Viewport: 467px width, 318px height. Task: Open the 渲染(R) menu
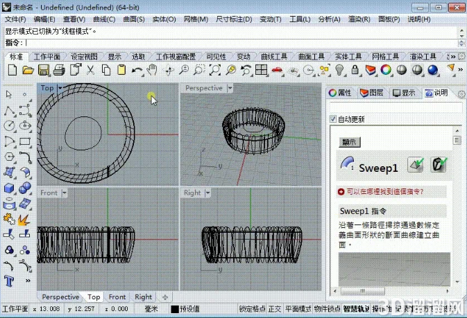[359, 19]
